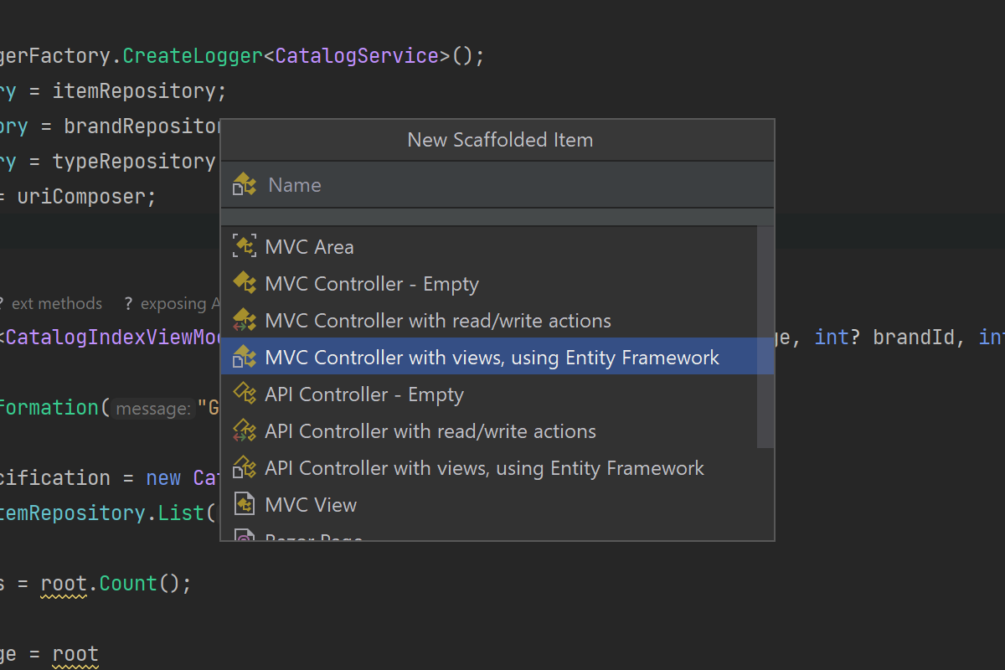Click the scaffold icon beside the Name field
1005x670 pixels.
pos(245,184)
